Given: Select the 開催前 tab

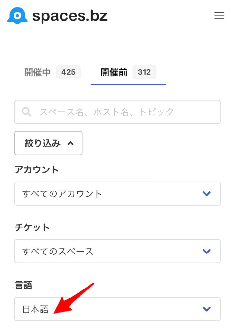Looking at the screenshot, I should pyautogui.click(x=114, y=72).
